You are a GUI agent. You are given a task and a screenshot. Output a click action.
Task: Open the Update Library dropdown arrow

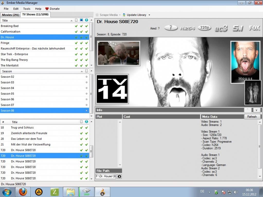[149, 15]
